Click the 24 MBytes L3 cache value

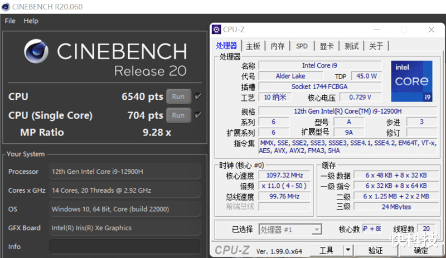[396, 207]
